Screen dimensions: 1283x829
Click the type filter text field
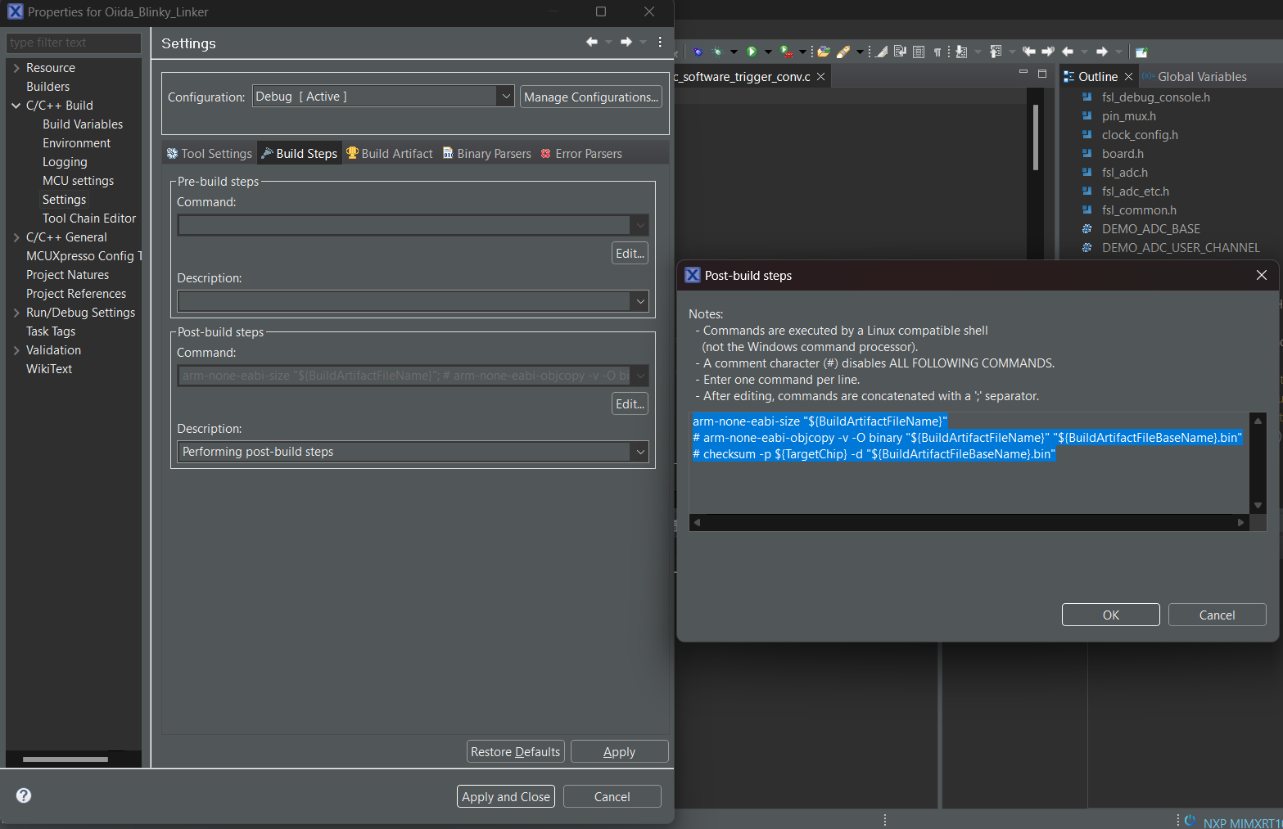click(x=72, y=43)
